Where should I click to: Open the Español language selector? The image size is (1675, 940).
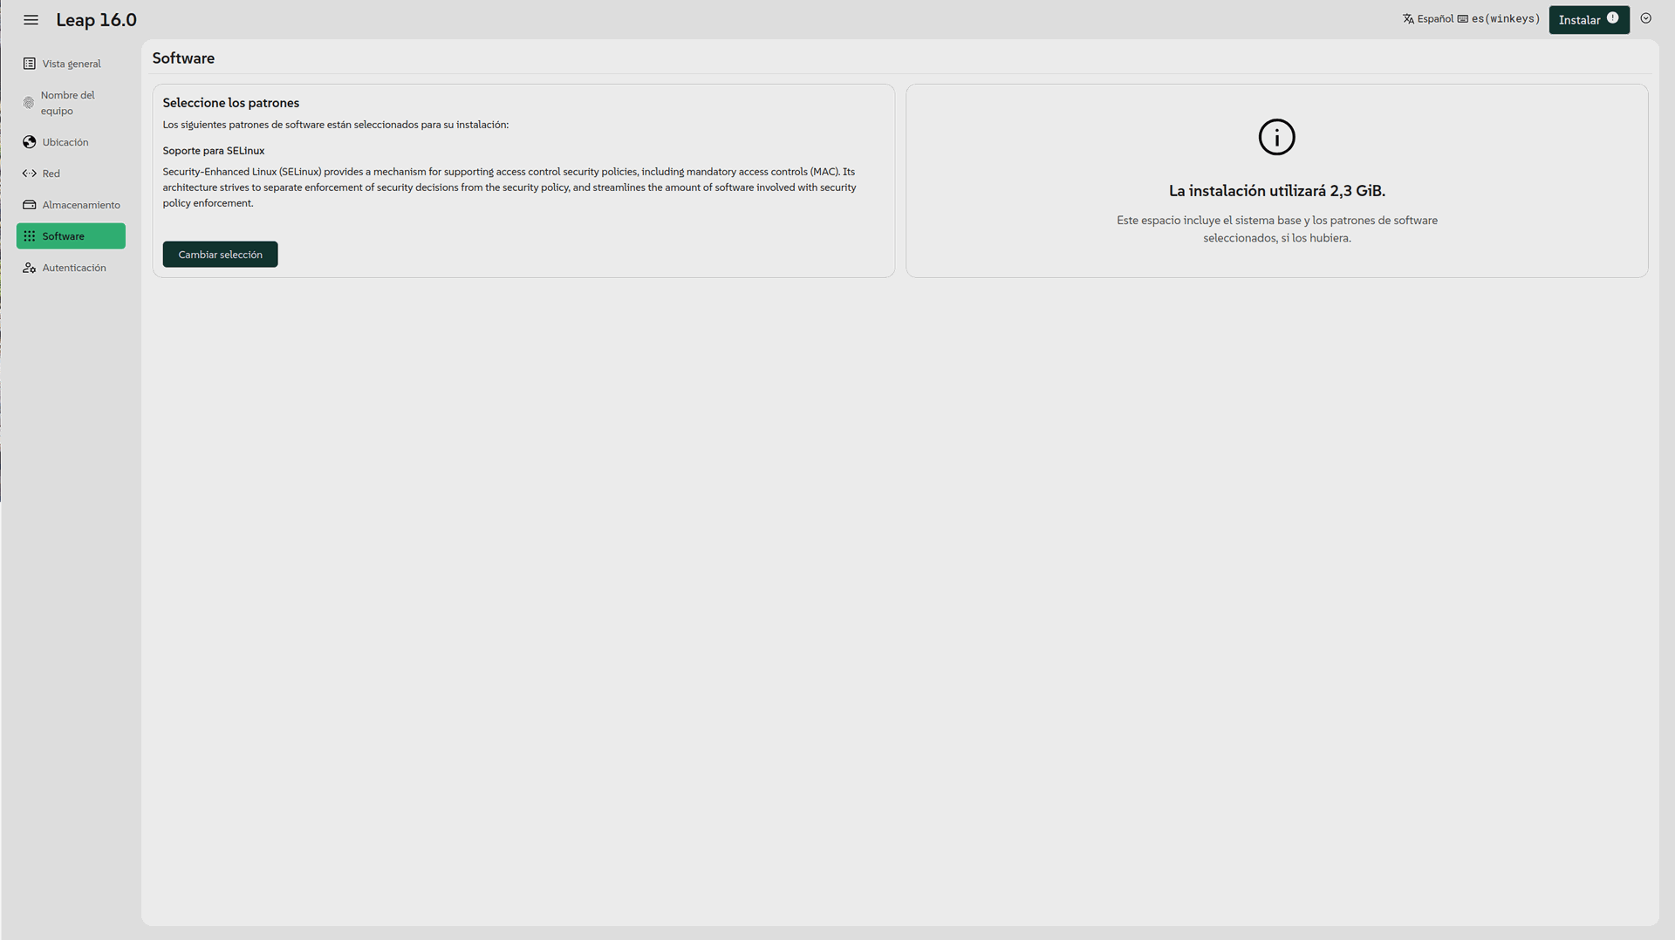[x=1435, y=19]
